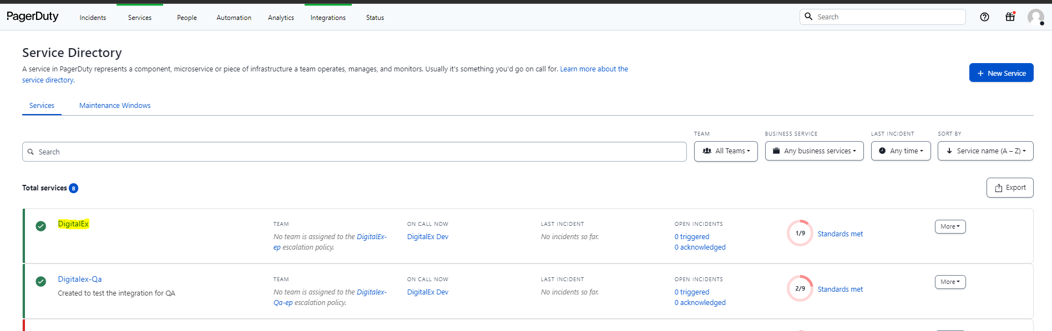Click the New Service button
This screenshot has height=331, width=1052.
point(1001,73)
